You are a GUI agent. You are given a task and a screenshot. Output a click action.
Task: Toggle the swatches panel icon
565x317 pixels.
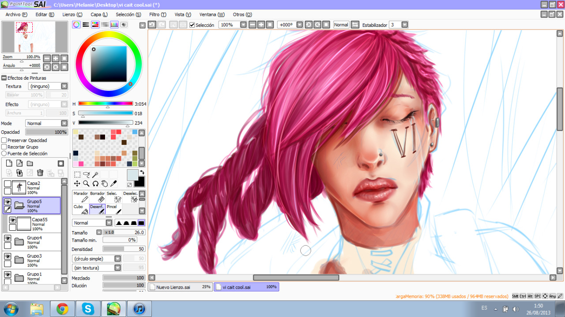[x=114, y=25]
